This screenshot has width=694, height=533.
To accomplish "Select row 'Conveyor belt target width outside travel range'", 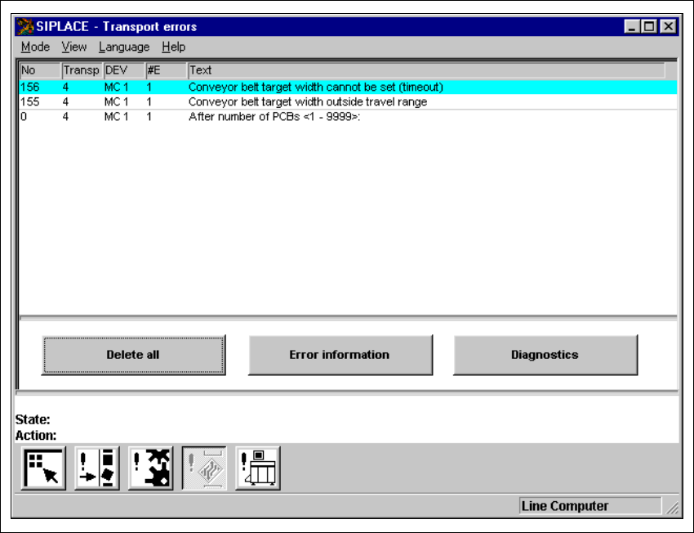I will pyautogui.click(x=348, y=102).
